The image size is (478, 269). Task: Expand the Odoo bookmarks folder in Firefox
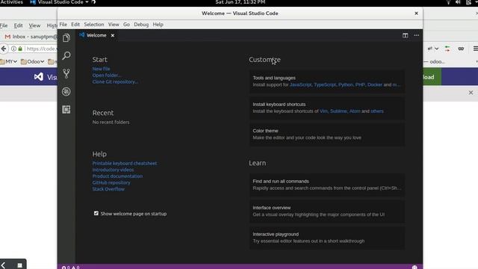pos(32,61)
